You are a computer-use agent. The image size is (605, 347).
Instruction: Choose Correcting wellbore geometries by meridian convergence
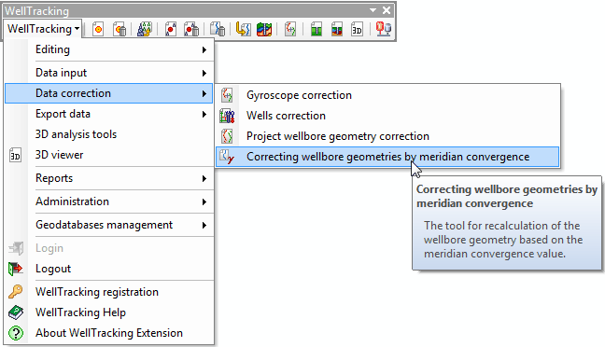[x=387, y=157]
